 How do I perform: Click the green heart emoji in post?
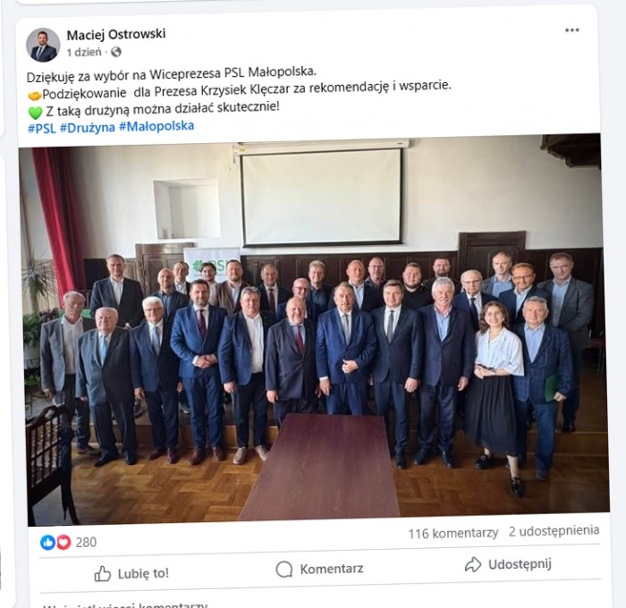pyautogui.click(x=35, y=113)
